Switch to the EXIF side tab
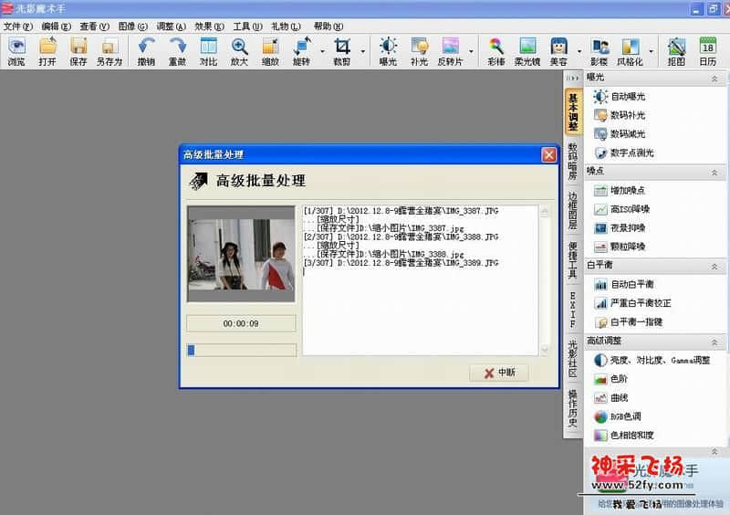 (x=573, y=310)
